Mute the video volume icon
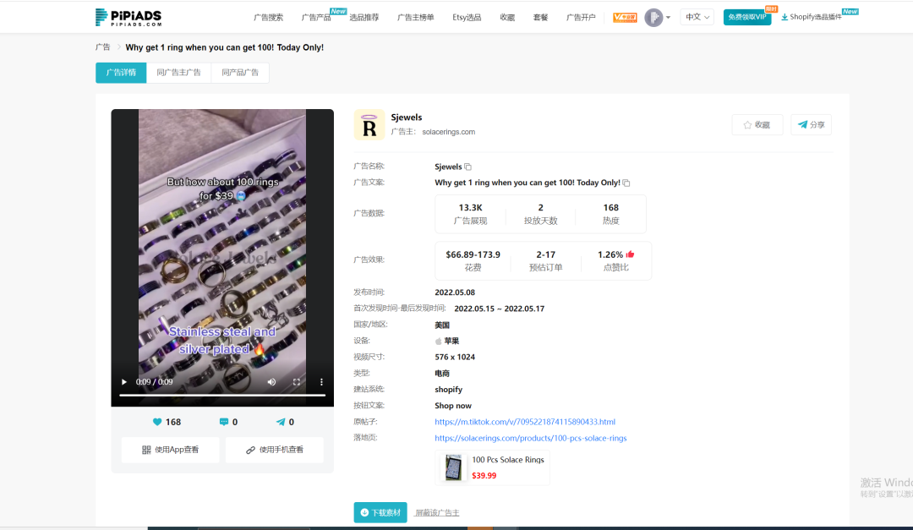913x530 pixels. [271, 382]
